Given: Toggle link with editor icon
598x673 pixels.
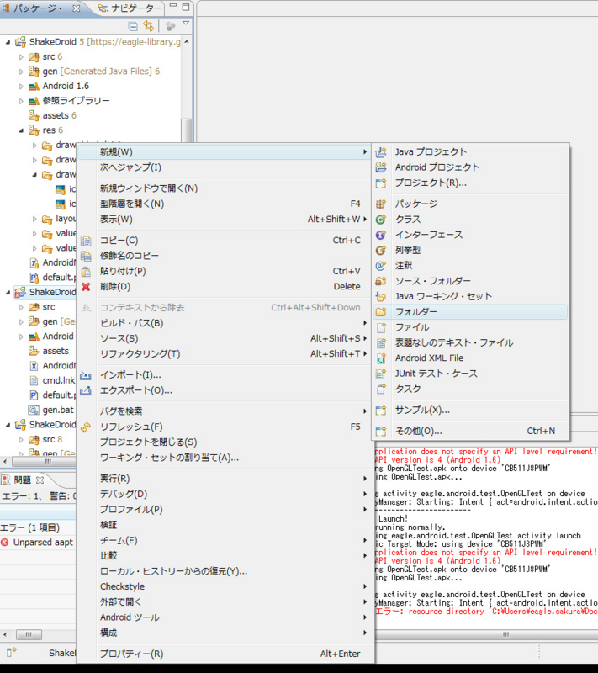Looking at the screenshot, I should pos(148,26).
